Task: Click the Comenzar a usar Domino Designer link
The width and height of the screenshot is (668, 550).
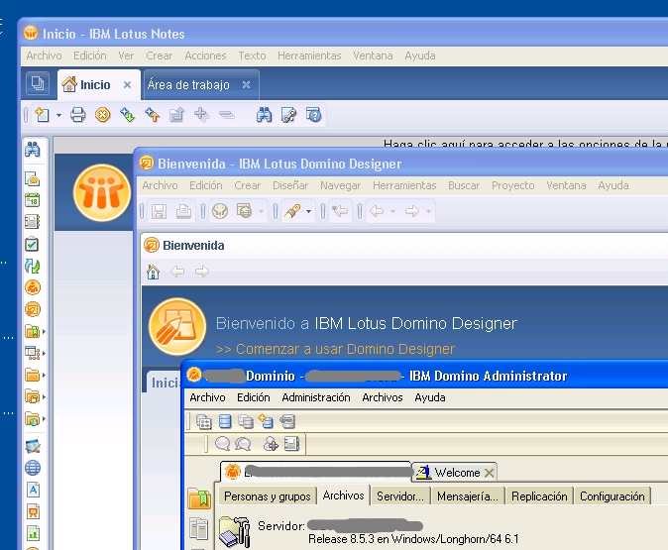Action: (335, 349)
